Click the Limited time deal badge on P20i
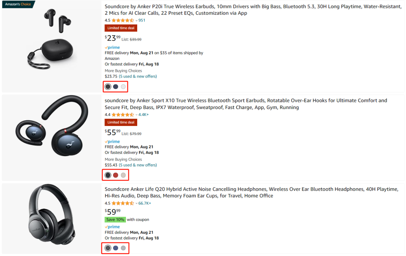406x256 pixels. point(121,28)
